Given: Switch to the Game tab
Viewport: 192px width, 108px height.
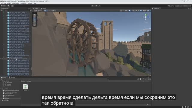Looking at the screenshot, I should point(43,8).
